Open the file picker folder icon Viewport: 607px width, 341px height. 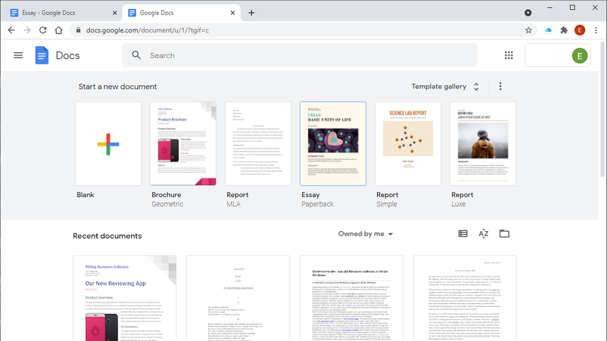pyautogui.click(x=504, y=234)
